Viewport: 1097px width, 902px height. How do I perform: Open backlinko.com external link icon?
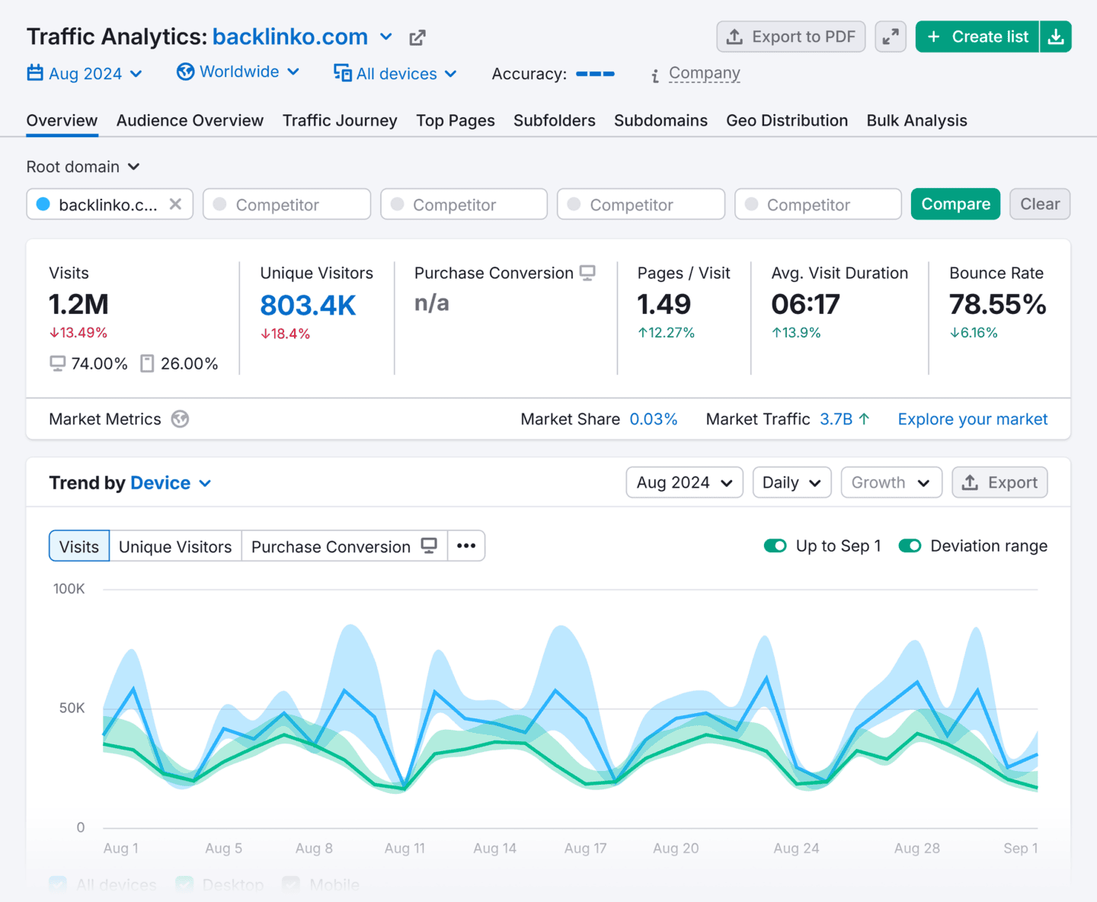click(x=417, y=37)
